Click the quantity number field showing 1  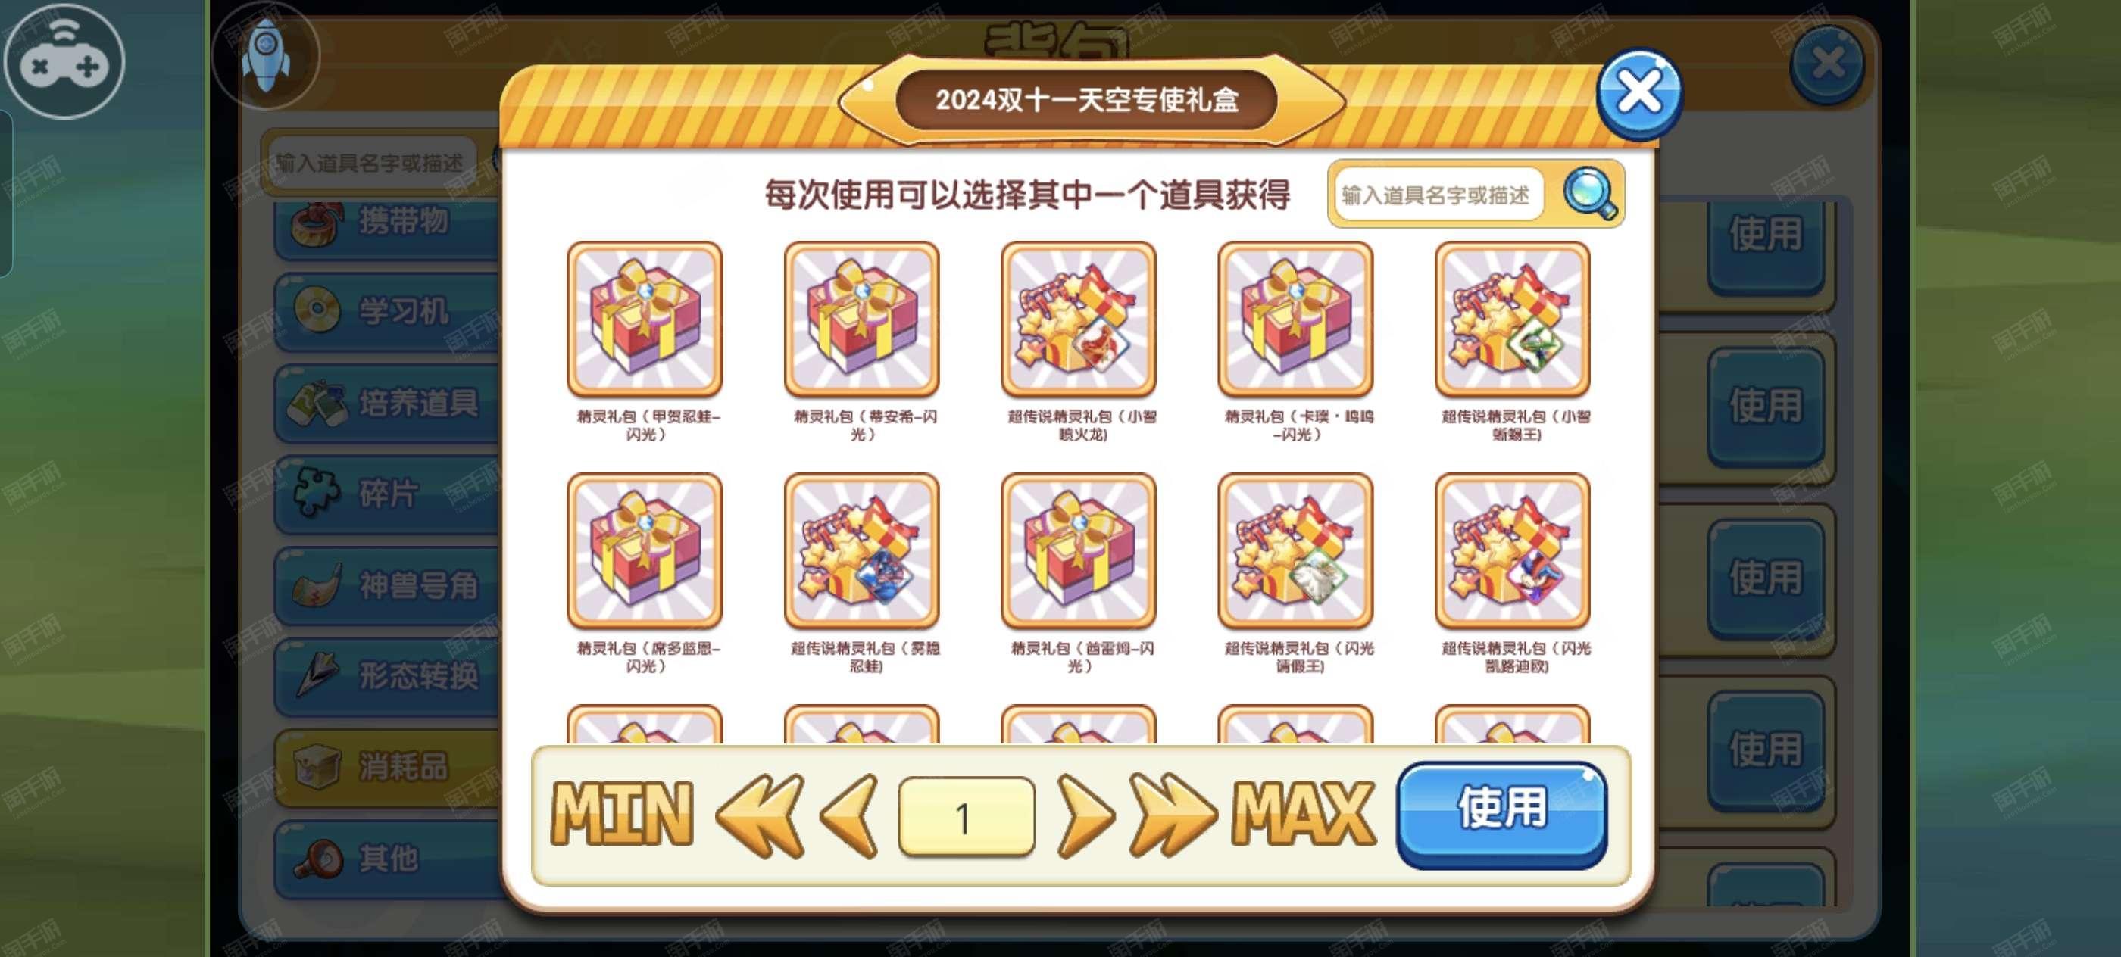tap(967, 817)
